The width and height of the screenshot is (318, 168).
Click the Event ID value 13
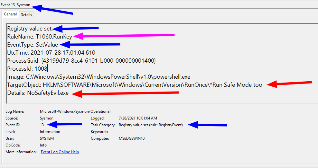[42, 125]
